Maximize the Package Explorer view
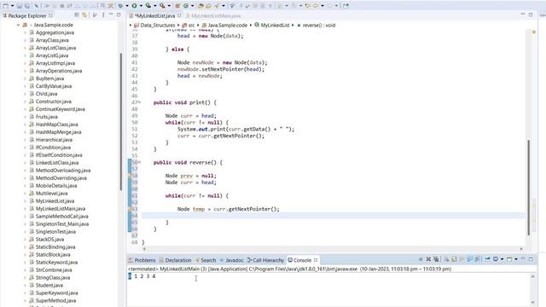546x307 pixels. pyautogui.click(x=119, y=15)
